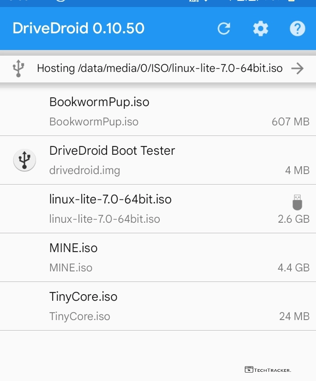Tap the DriveDroid 0.10.50 title
Image resolution: width=316 pixels, height=381 pixels.
[x=79, y=28]
